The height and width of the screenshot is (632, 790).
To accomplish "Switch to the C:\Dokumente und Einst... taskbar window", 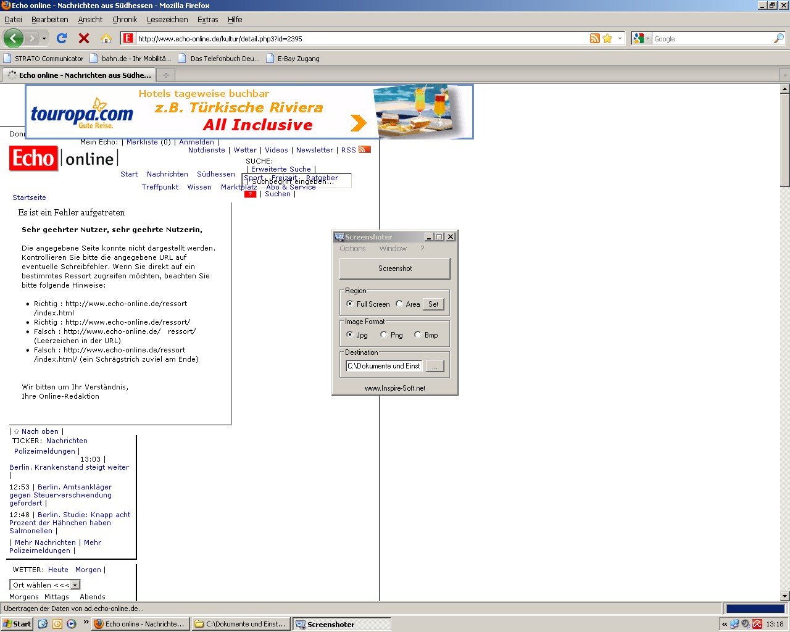I will (241, 624).
